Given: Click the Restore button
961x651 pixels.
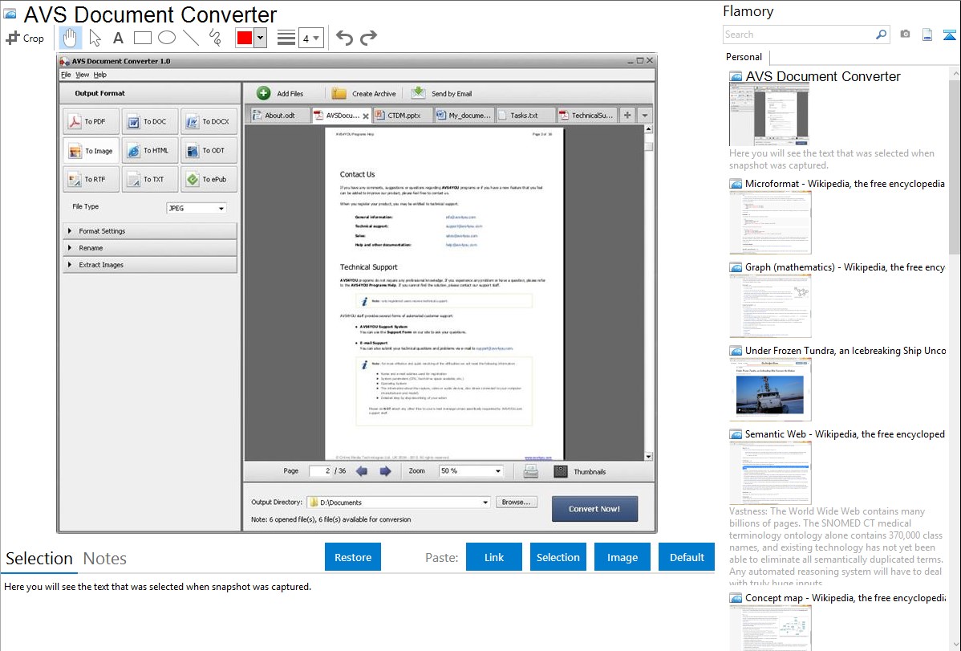Looking at the screenshot, I should tap(353, 557).
